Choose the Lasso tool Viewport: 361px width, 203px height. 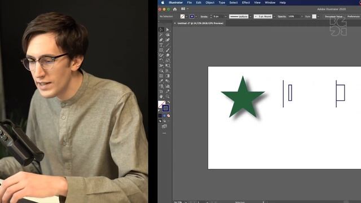pos(168,35)
